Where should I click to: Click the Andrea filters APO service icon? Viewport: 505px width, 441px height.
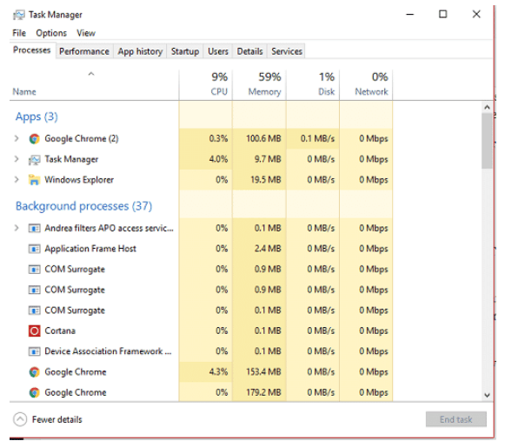pyautogui.click(x=35, y=228)
